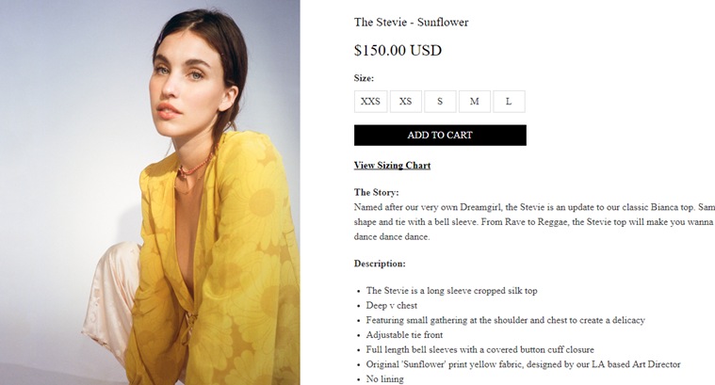The width and height of the screenshot is (715, 385).
Task: Click the product title The Stevie - Sunflower
Action: click(x=412, y=23)
